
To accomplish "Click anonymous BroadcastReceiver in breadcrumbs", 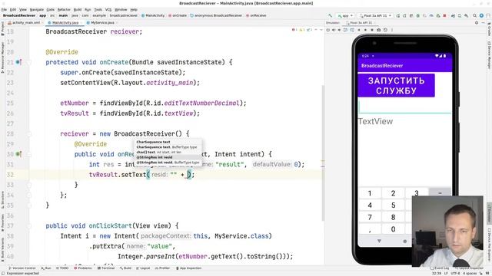I will (216, 15).
